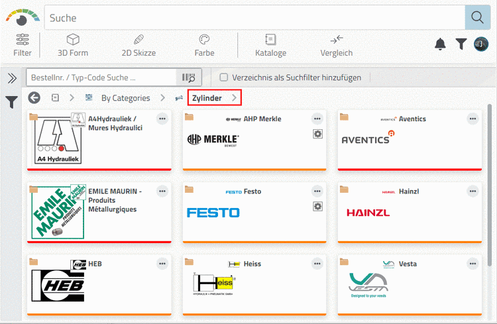The width and height of the screenshot is (497, 324).
Task: Click the Hainzl title text
Action: click(409, 191)
